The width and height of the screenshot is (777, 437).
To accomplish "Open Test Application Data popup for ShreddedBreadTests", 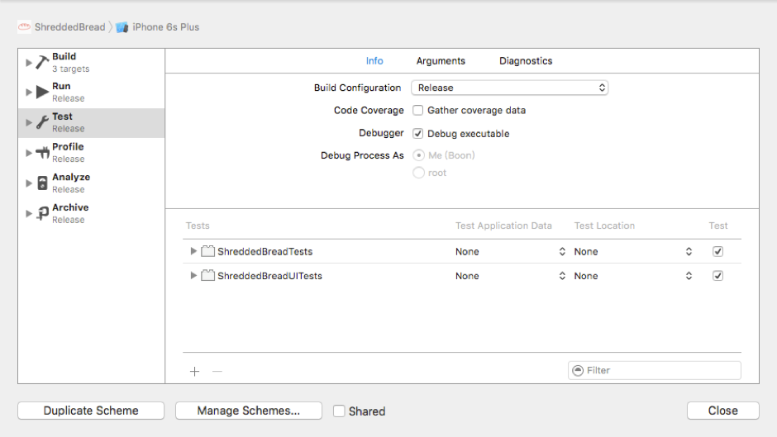I will pyautogui.click(x=510, y=251).
